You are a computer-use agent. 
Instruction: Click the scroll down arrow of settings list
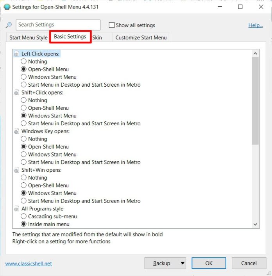point(255,224)
